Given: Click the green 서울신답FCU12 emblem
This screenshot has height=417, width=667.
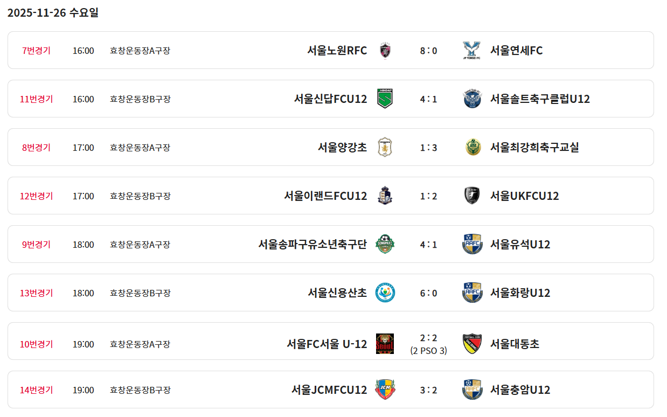Looking at the screenshot, I should coord(385,99).
